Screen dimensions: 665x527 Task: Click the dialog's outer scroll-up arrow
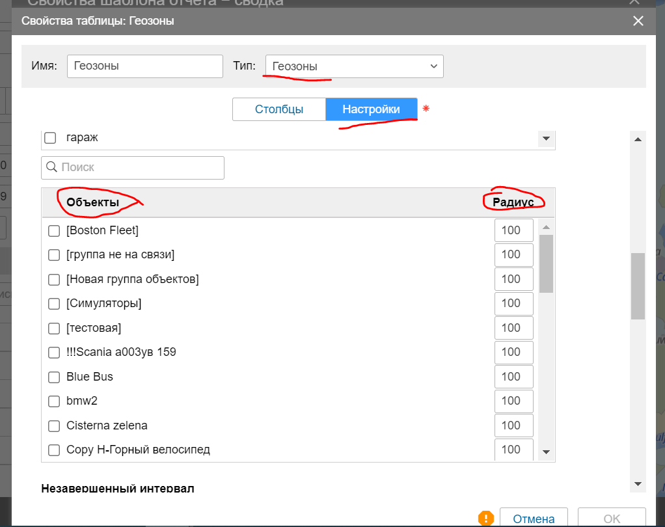pyautogui.click(x=638, y=139)
